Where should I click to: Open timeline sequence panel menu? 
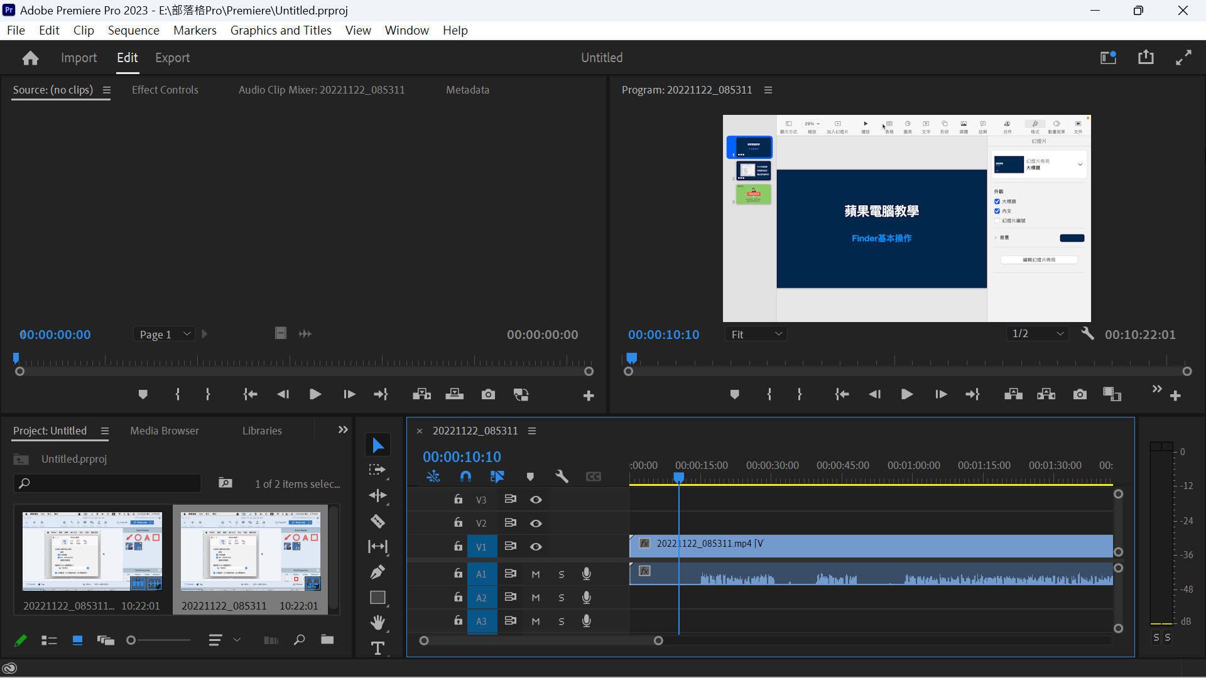[532, 431]
